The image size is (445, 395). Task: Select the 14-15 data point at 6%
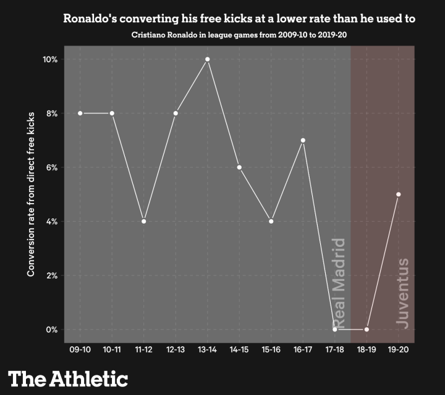[x=239, y=167]
